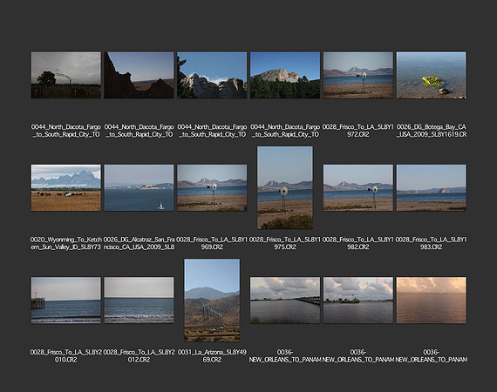This screenshot has height=392, width=497.
Task: Select the ocean waves thumbnail SL8Y2012.CR2
Action: click(139, 301)
